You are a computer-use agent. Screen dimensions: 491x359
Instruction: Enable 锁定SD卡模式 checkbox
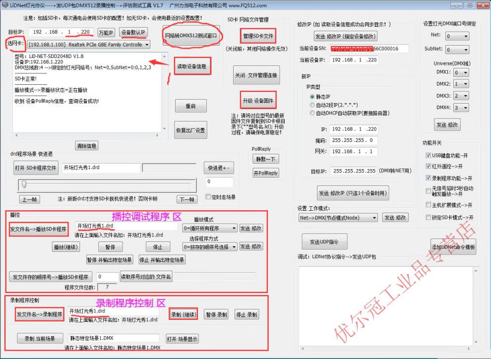point(428,217)
